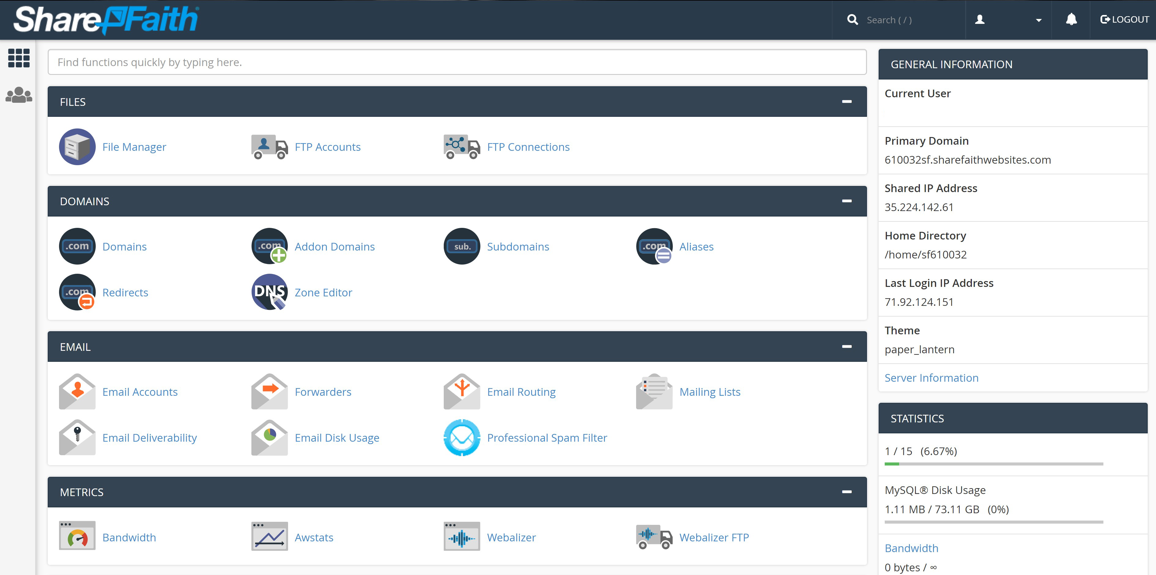This screenshot has width=1156, height=575.
Task: Open the Awstats link
Action: point(314,538)
